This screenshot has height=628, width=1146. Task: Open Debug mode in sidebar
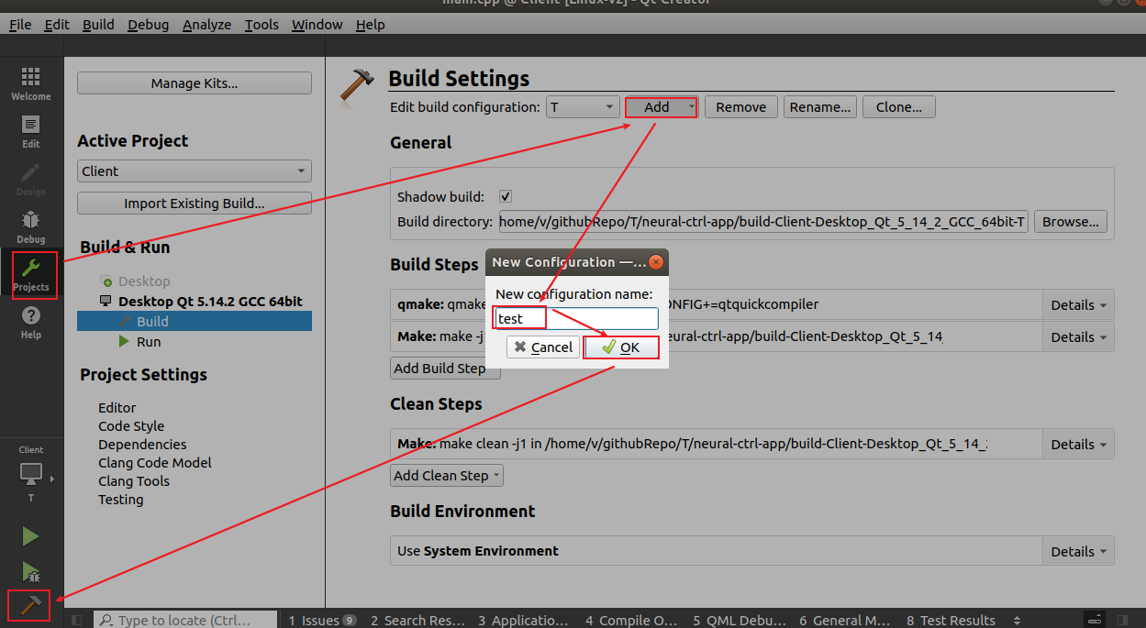point(30,226)
